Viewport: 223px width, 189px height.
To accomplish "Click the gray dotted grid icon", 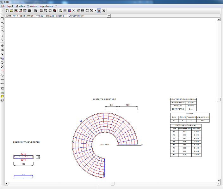I will click(x=65, y=11).
